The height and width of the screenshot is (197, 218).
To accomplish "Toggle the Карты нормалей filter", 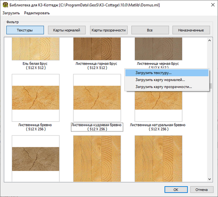I will [67, 30].
